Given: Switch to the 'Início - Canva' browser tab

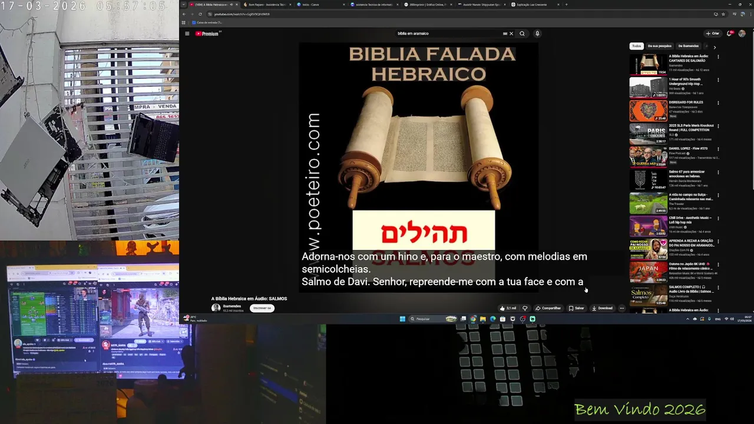Looking at the screenshot, I should [x=321, y=4].
